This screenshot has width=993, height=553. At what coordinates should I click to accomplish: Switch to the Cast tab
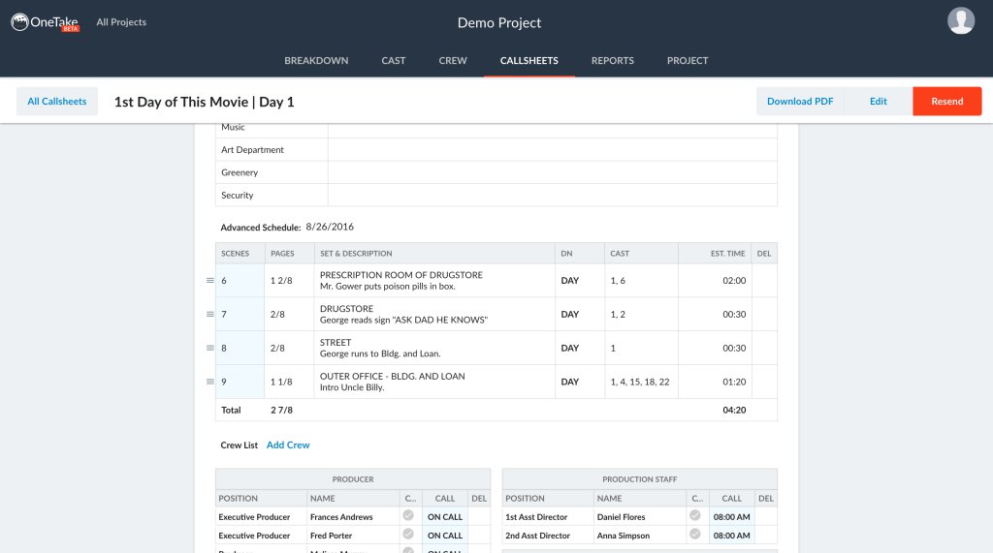tap(394, 61)
